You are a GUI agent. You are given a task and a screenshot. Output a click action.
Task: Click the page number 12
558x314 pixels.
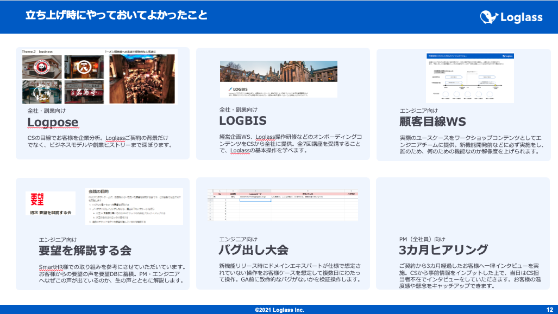point(549,310)
